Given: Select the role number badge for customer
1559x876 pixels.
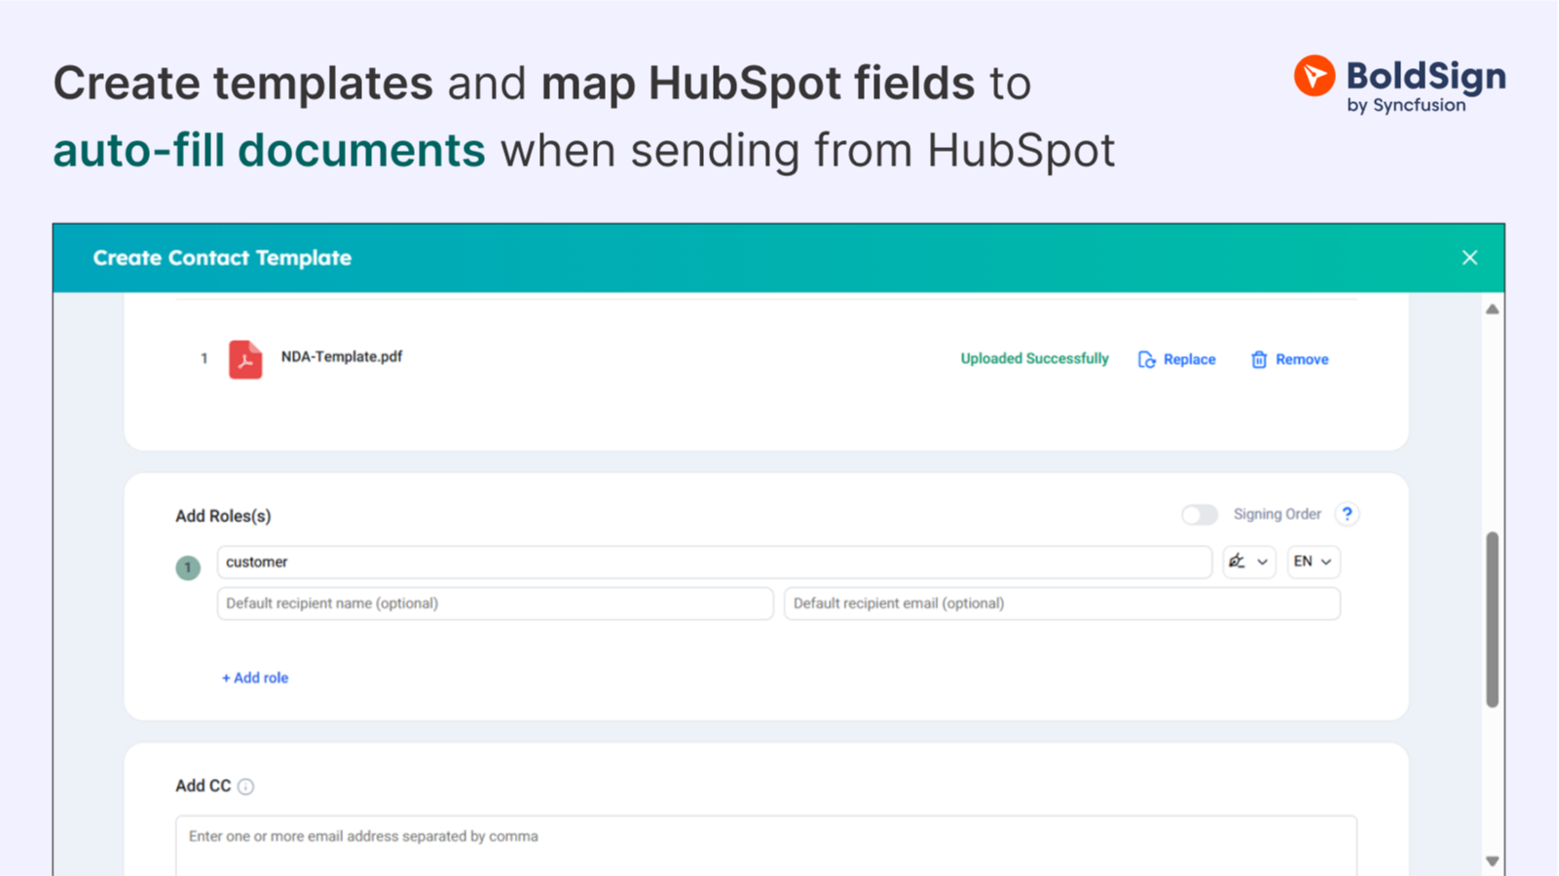Looking at the screenshot, I should click(x=187, y=567).
